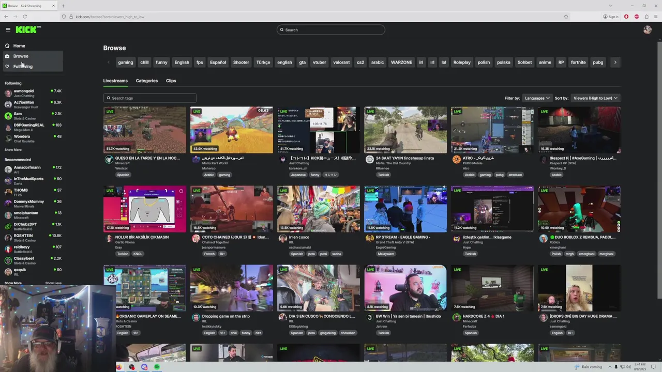Image resolution: width=662 pixels, height=372 pixels.
Task: Filter by WARZONE tag
Action: pos(401,63)
